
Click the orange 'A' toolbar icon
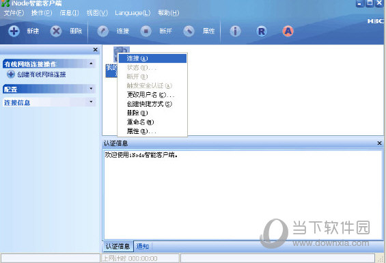pos(288,31)
